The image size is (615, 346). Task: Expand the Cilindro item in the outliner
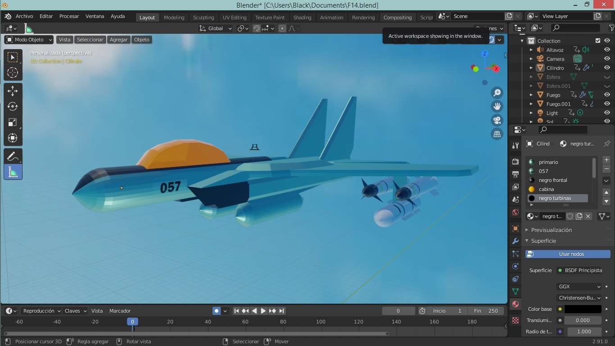coord(531,68)
